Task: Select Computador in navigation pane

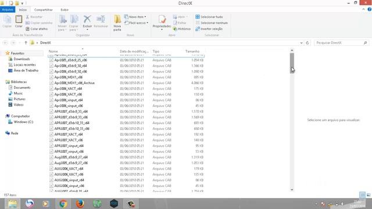Action: (x=20, y=116)
